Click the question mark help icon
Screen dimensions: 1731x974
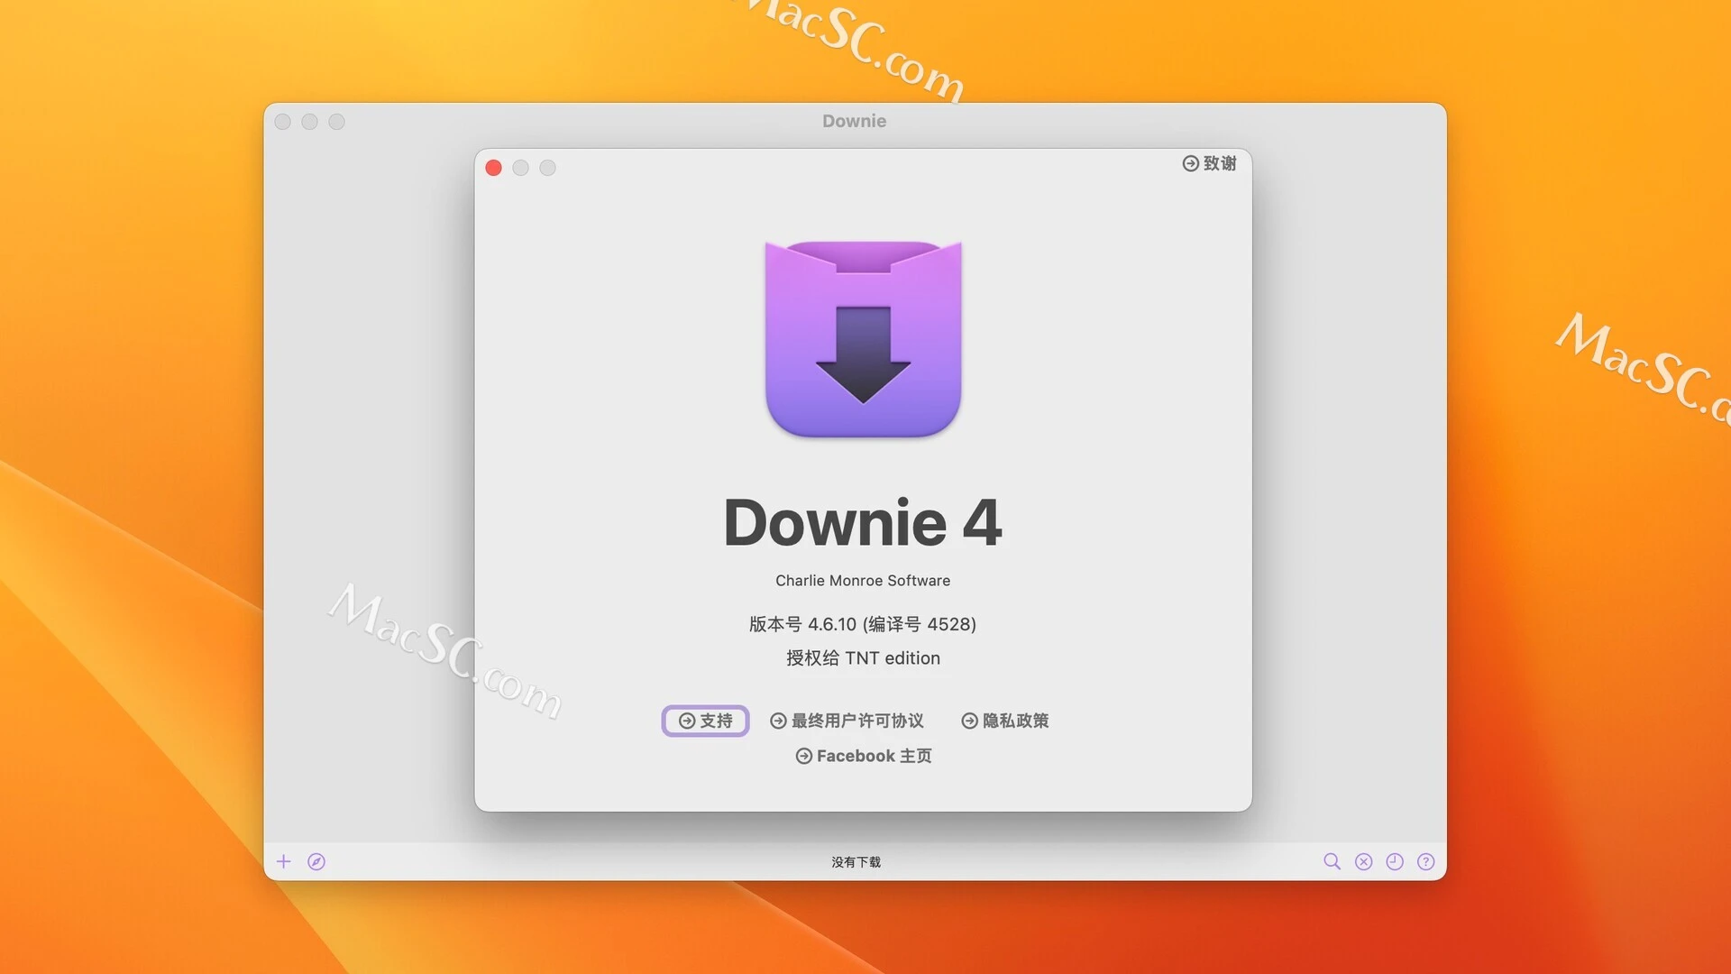(x=1425, y=861)
